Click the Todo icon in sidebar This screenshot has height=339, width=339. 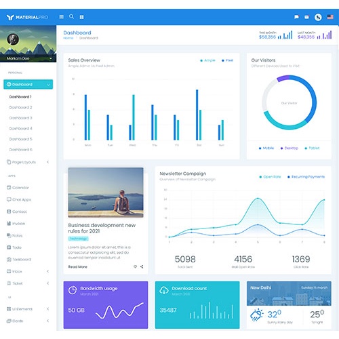point(9,247)
